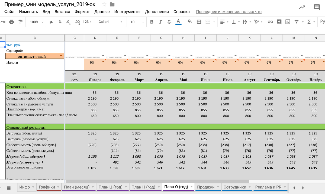Select column D header
This screenshot has width=325, height=194.
coord(95,38)
